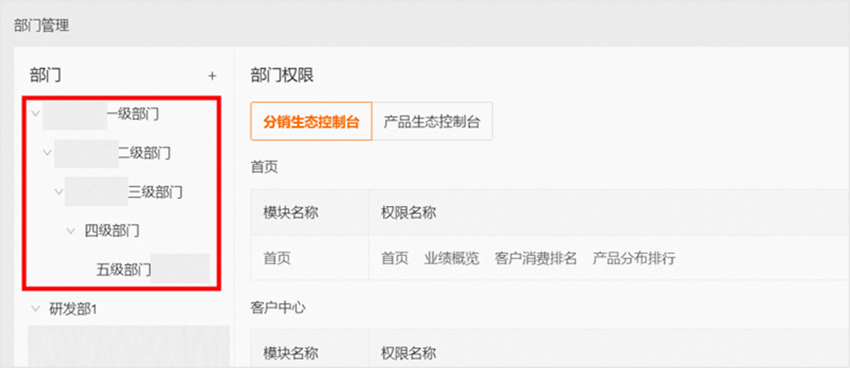Click the 客户中心 section heading
Screen dimensions: 850x368
pos(278,308)
